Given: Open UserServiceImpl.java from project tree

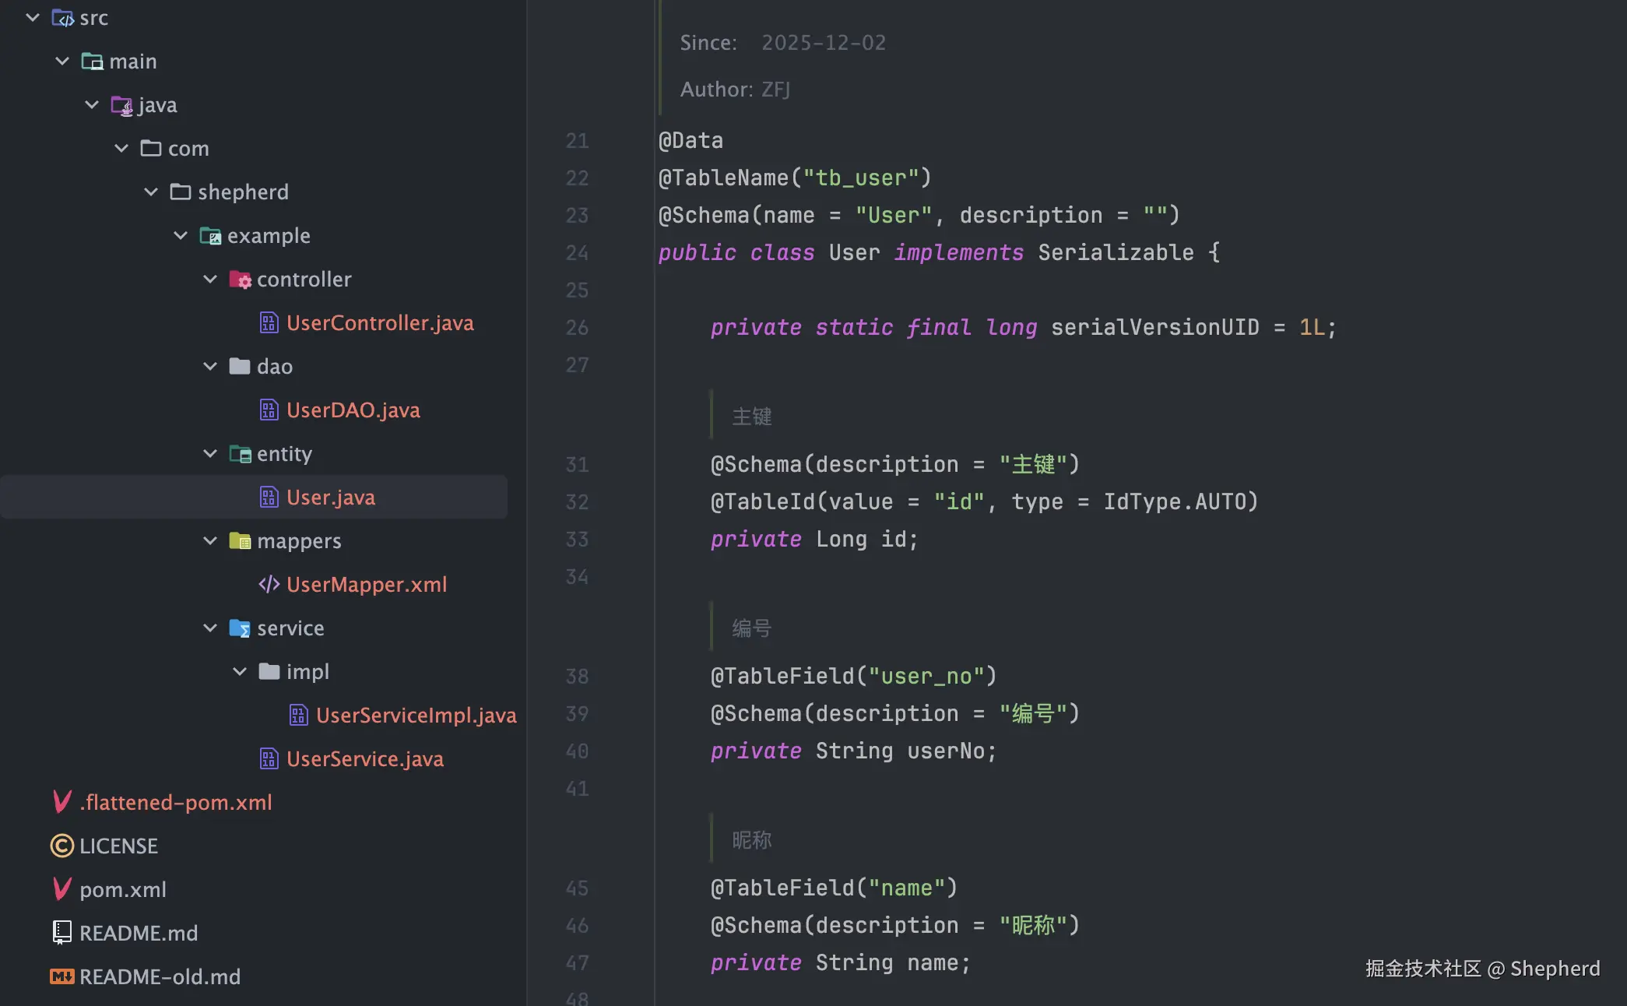Looking at the screenshot, I should 416,716.
